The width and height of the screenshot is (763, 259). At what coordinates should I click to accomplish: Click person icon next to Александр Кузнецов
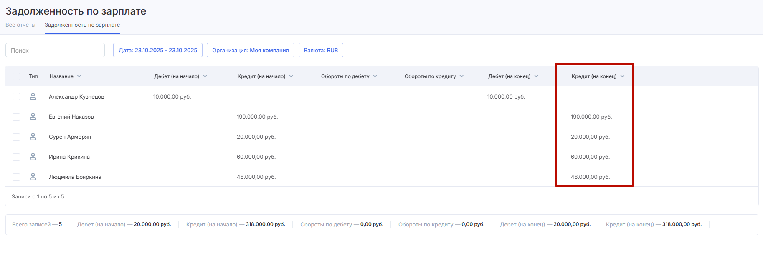(33, 96)
